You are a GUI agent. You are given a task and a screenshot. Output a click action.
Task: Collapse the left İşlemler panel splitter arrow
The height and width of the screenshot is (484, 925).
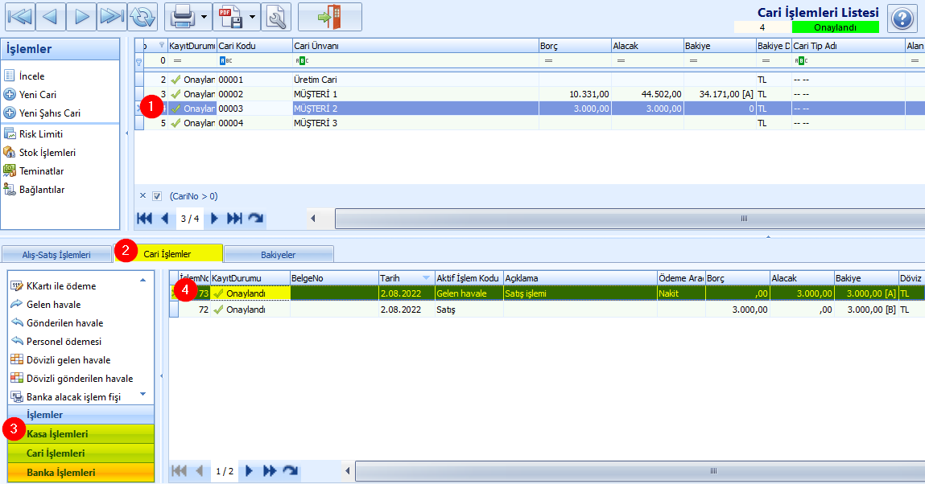coord(127,133)
